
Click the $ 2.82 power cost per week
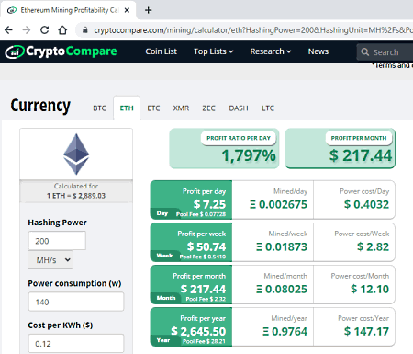(374, 246)
